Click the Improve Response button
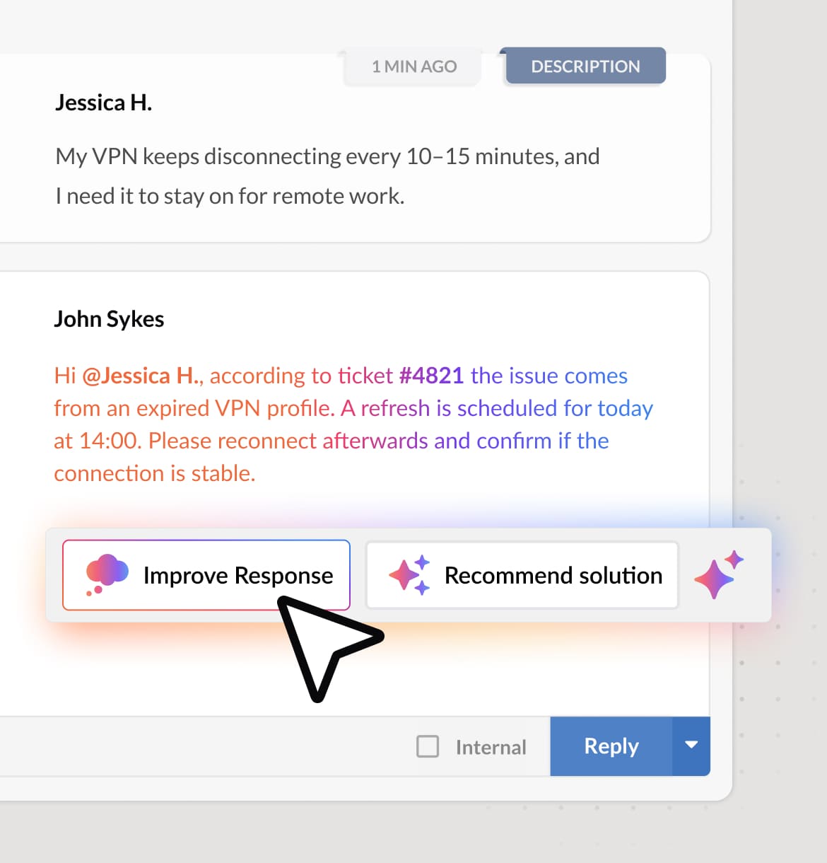The image size is (827, 863). tap(206, 575)
